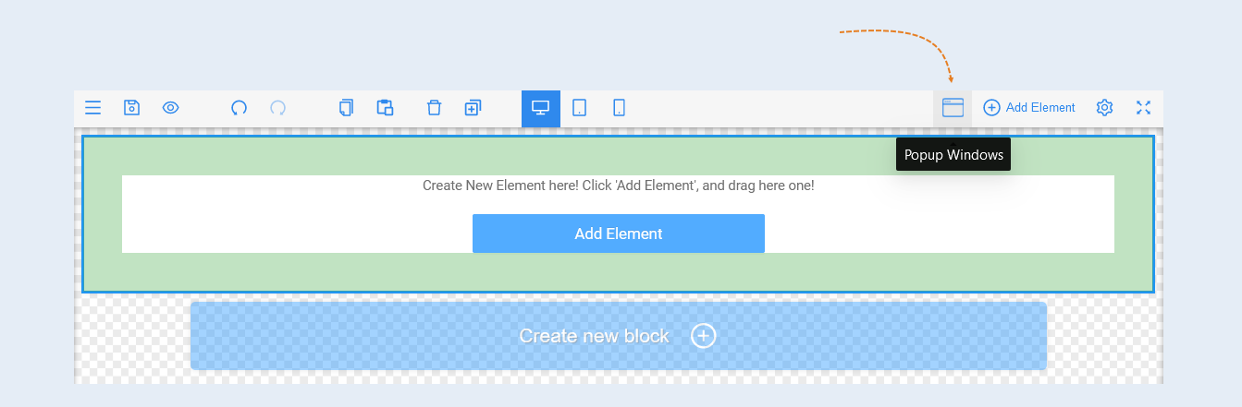
Task: Switch to tablet view mode
Action: pos(580,108)
